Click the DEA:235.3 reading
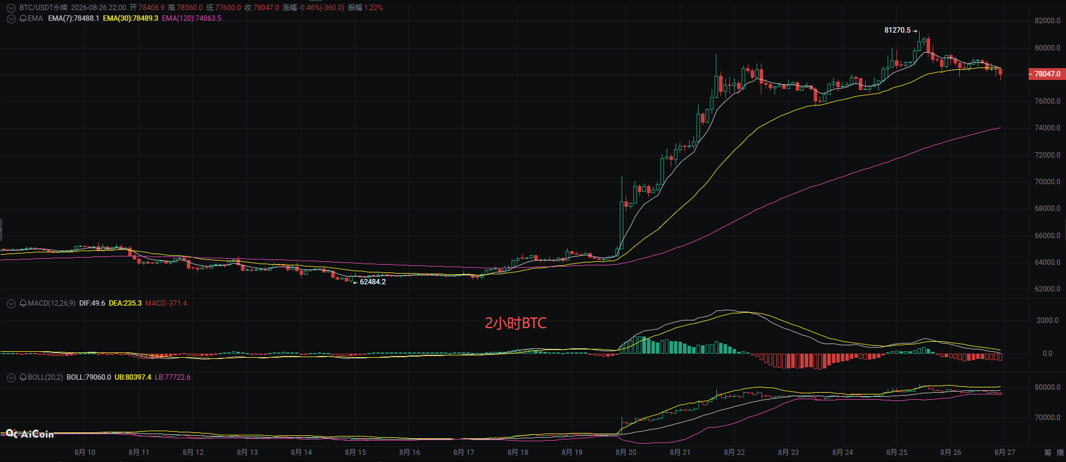Viewport: 1066px width, 462px height. click(x=125, y=303)
